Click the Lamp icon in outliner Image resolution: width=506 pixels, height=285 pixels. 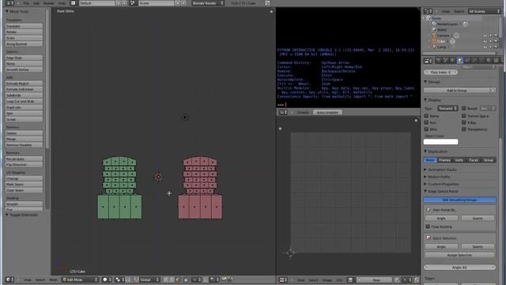click(434, 47)
